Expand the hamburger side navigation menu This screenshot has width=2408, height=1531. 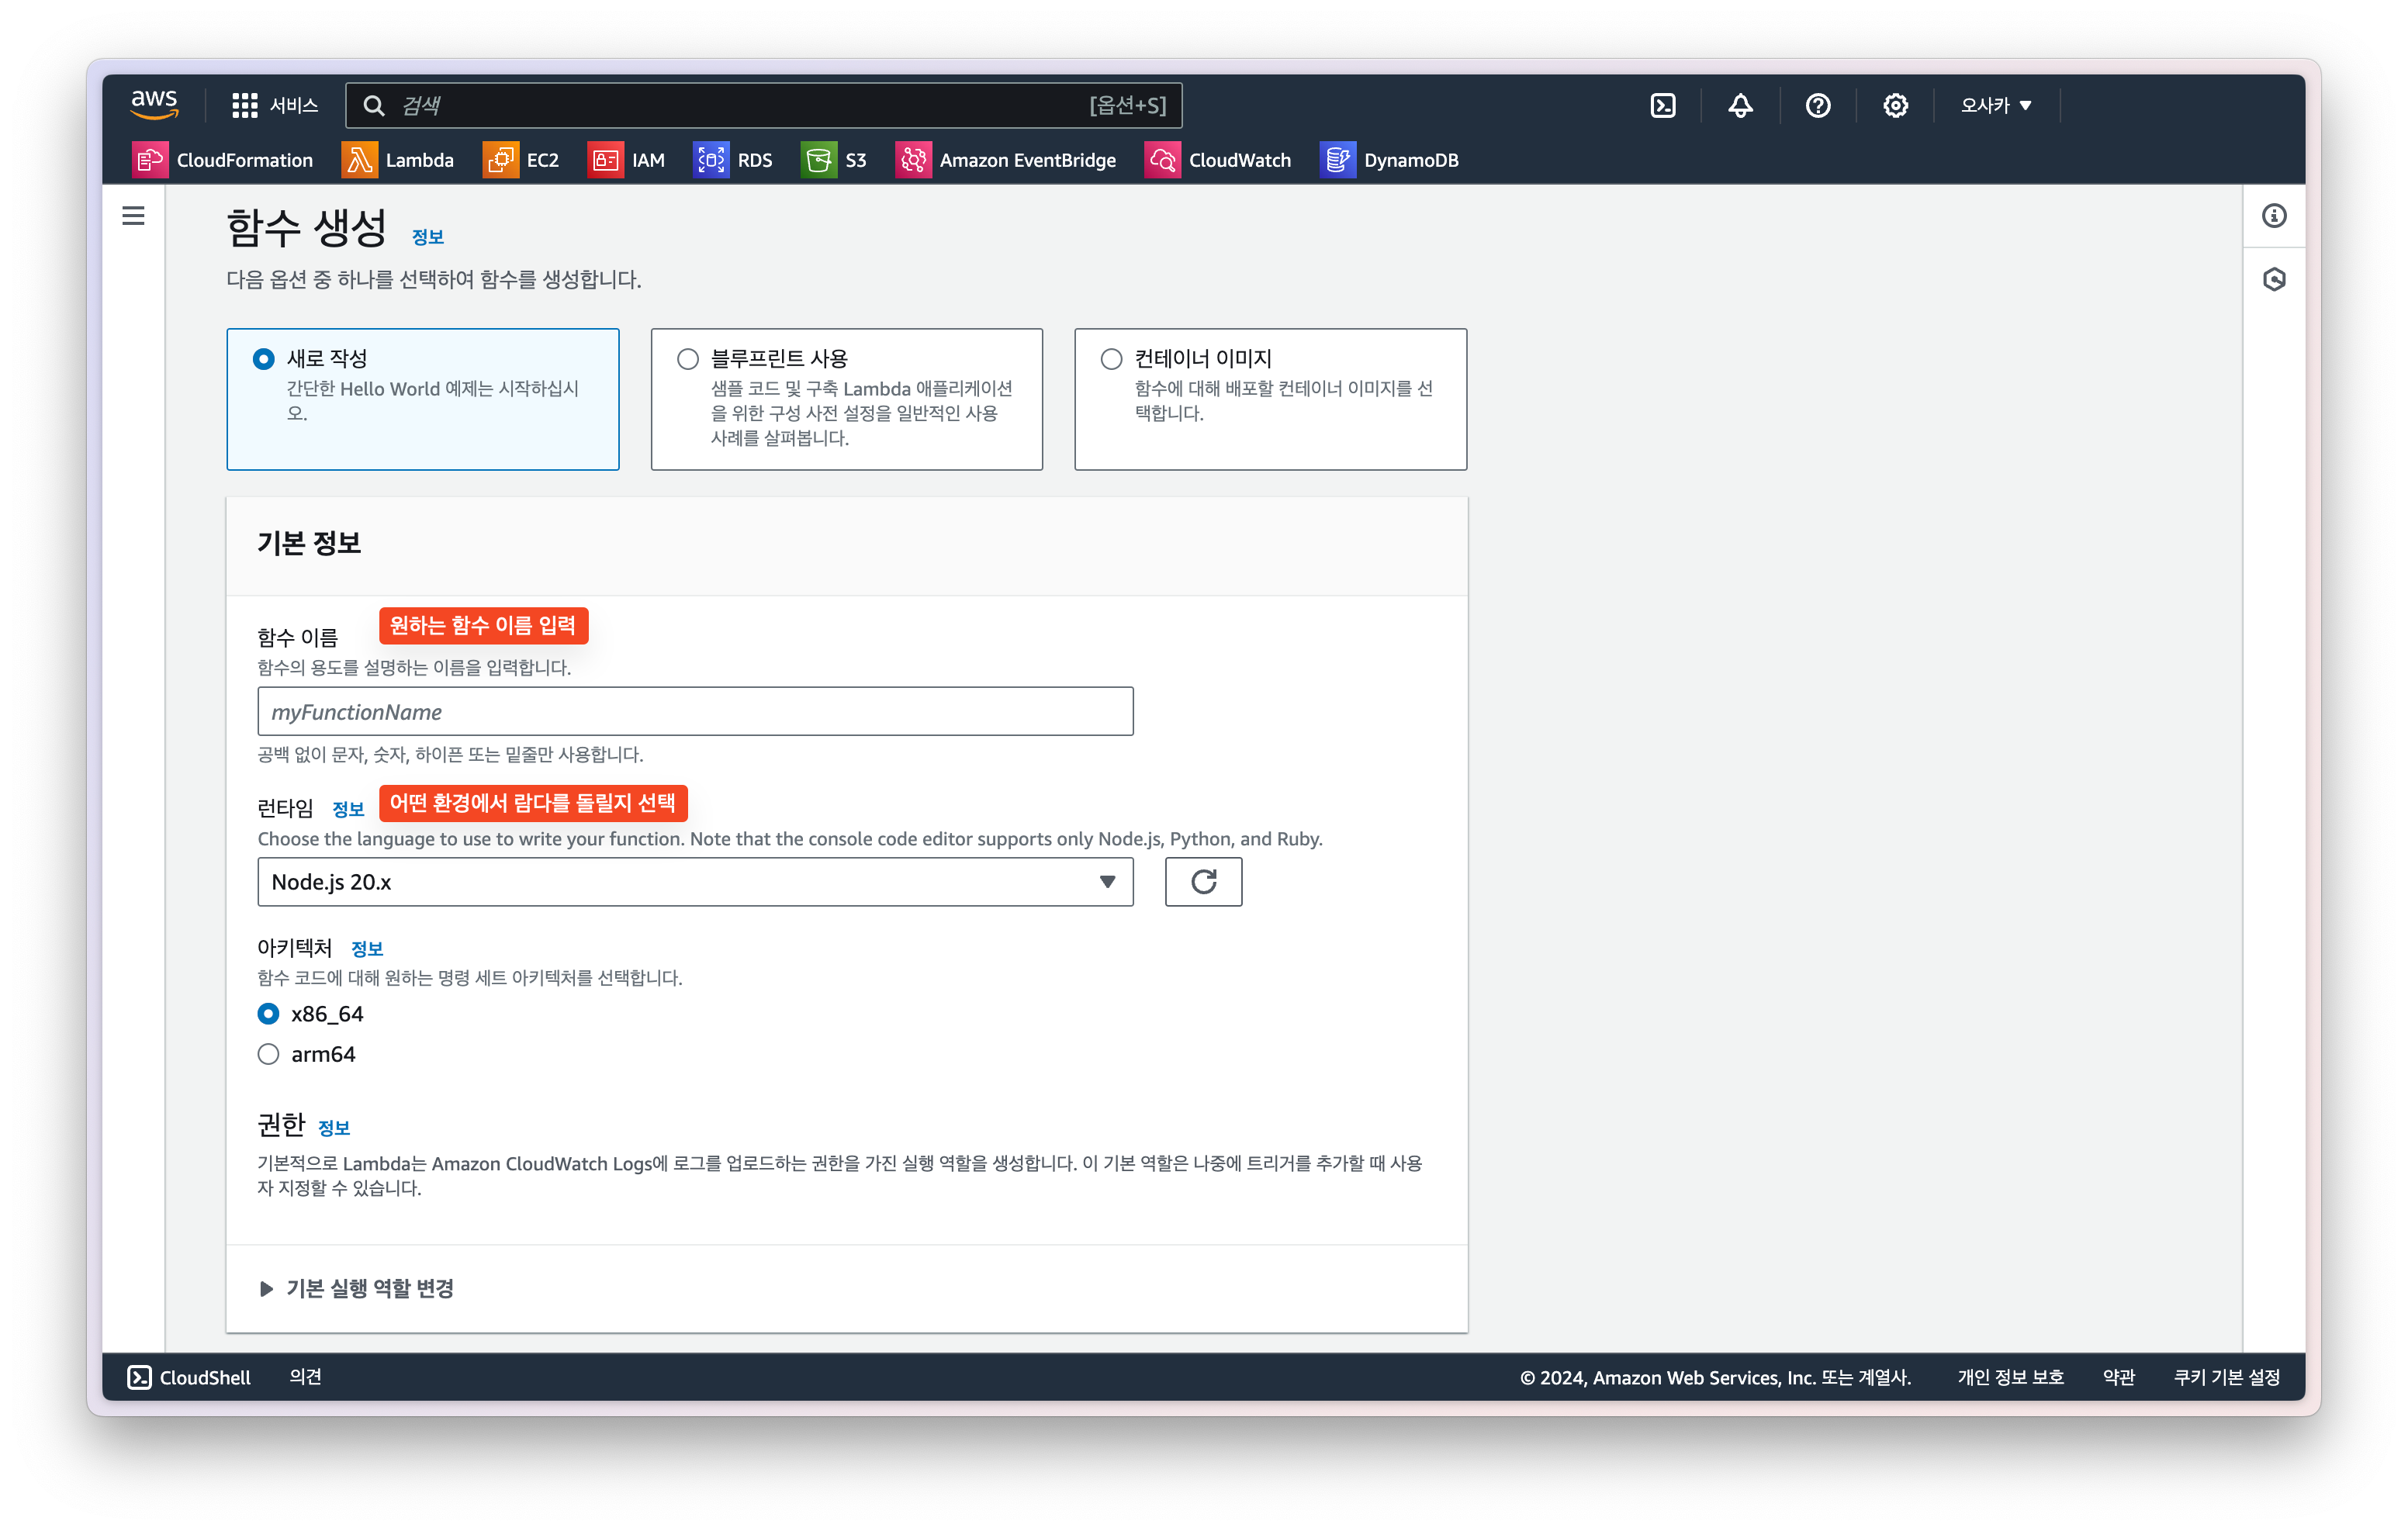click(x=133, y=216)
